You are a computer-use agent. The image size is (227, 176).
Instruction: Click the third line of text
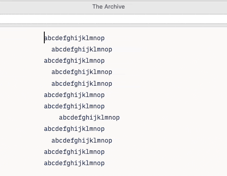click(74, 61)
